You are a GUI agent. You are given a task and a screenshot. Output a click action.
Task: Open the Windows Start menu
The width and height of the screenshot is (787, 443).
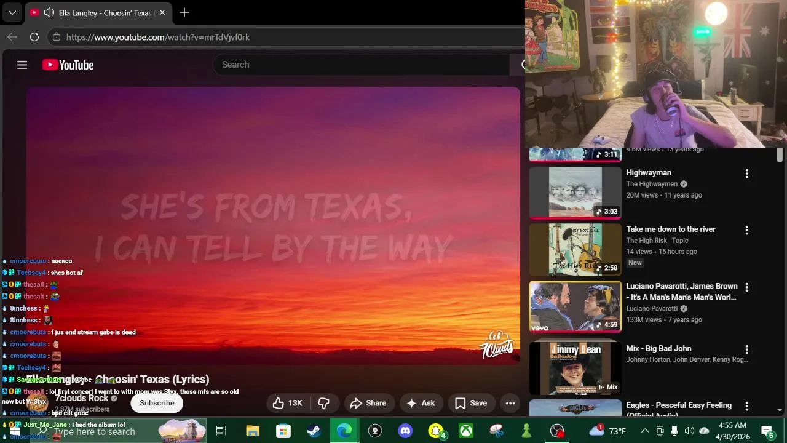[x=15, y=431]
